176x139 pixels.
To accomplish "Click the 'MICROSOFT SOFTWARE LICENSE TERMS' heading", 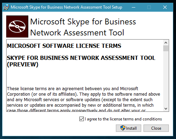I will (64, 46).
